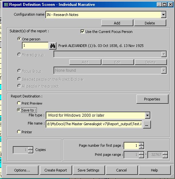Screen dimensions: 175x179
Task: Click the File name path field
Action: [94, 124]
